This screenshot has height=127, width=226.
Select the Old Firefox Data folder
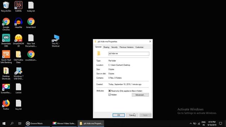[18, 57]
